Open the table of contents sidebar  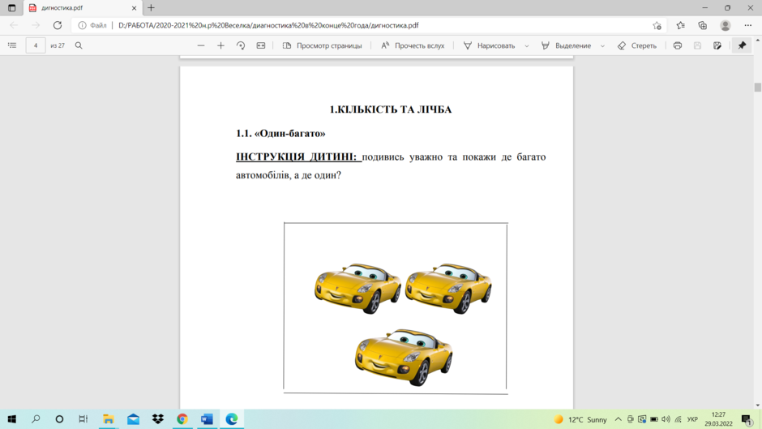[12, 45]
